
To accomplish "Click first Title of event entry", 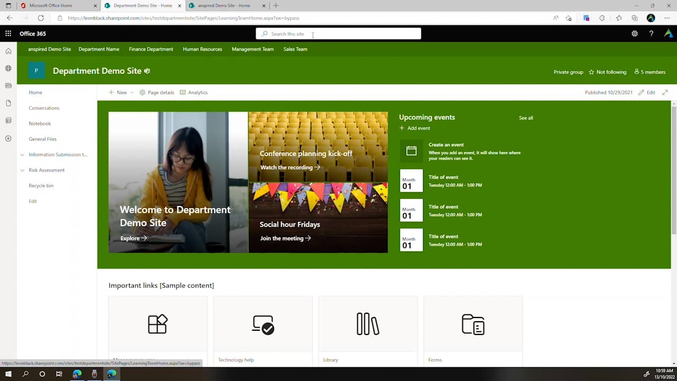I will coord(443,177).
